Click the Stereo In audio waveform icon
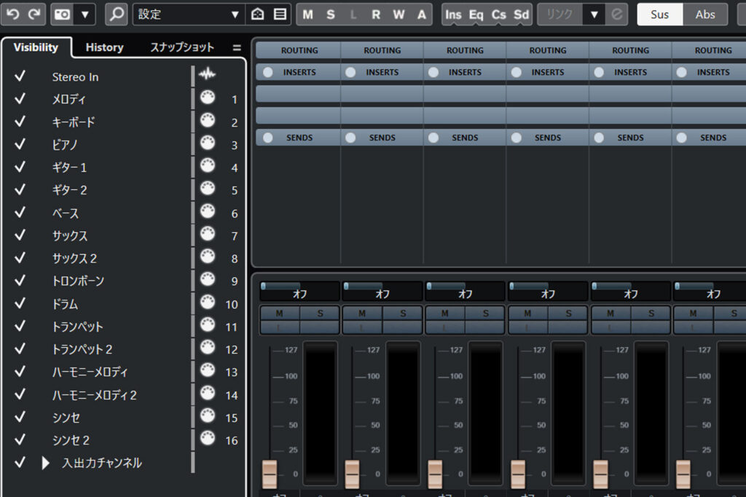Image resolution: width=746 pixels, height=497 pixels. click(x=208, y=75)
